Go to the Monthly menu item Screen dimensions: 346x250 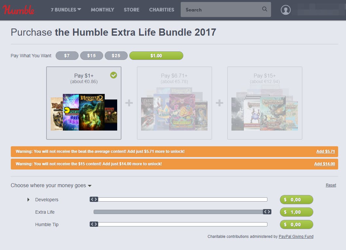(x=102, y=10)
